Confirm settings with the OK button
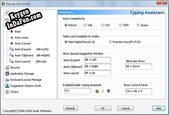The width and height of the screenshot is (169, 115). pos(103,108)
